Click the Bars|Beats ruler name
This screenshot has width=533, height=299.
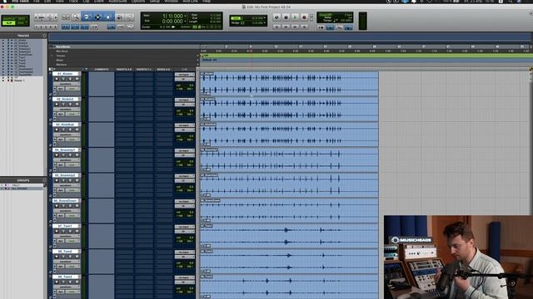[63, 47]
